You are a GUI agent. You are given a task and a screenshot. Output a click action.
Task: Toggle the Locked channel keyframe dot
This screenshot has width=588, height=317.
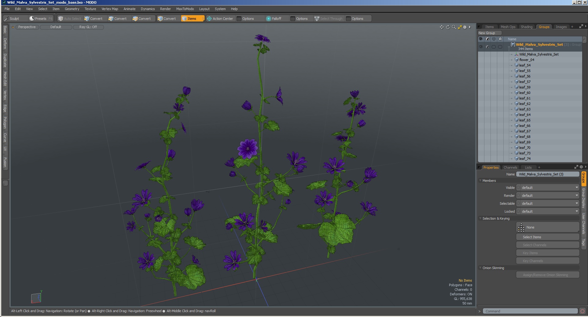[518, 211]
